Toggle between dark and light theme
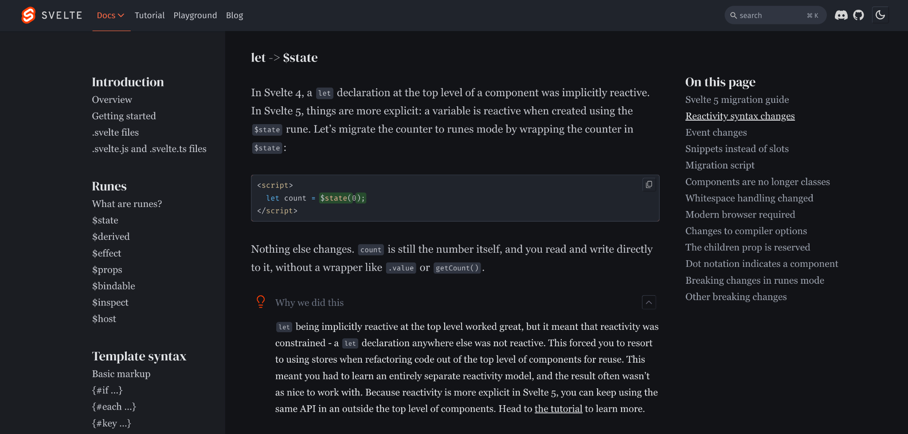Image resolution: width=908 pixels, height=434 pixels. click(881, 15)
